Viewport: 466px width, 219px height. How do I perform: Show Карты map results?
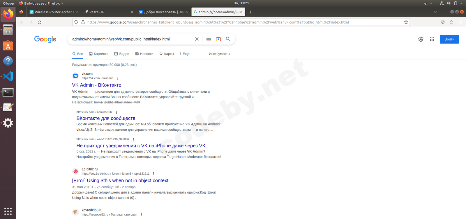coord(167,54)
